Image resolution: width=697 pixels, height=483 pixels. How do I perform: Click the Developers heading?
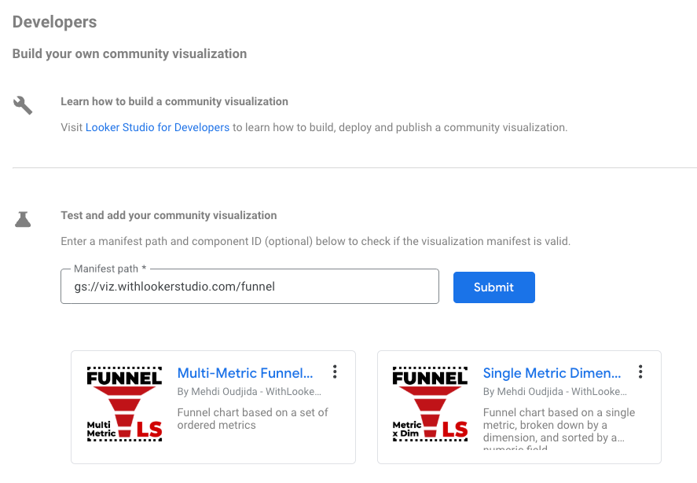coord(55,22)
